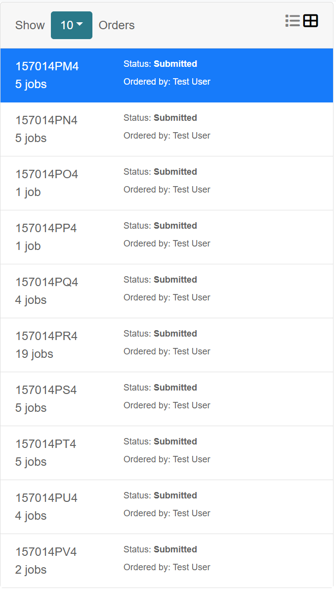Screen dimensions: 336x590
Task: Click the 1 job label under 157014PO4
Action: pyautogui.click(x=28, y=192)
